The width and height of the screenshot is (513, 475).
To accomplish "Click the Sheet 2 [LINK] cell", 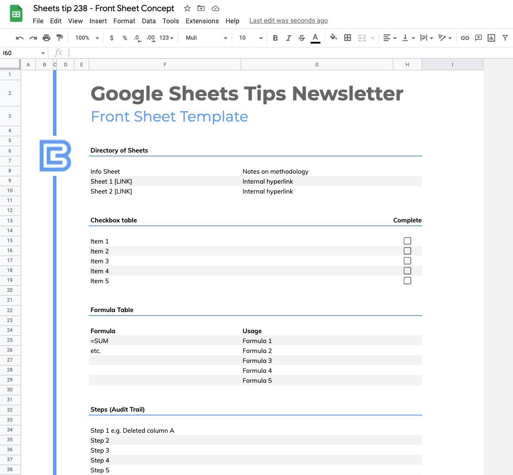I will click(165, 191).
